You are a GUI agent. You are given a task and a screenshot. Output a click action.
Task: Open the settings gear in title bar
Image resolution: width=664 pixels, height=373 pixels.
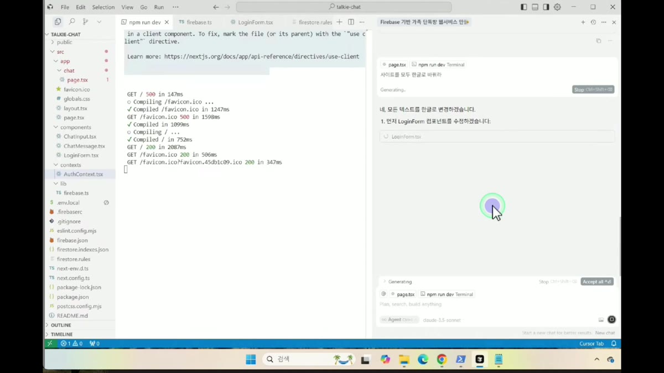(x=557, y=7)
